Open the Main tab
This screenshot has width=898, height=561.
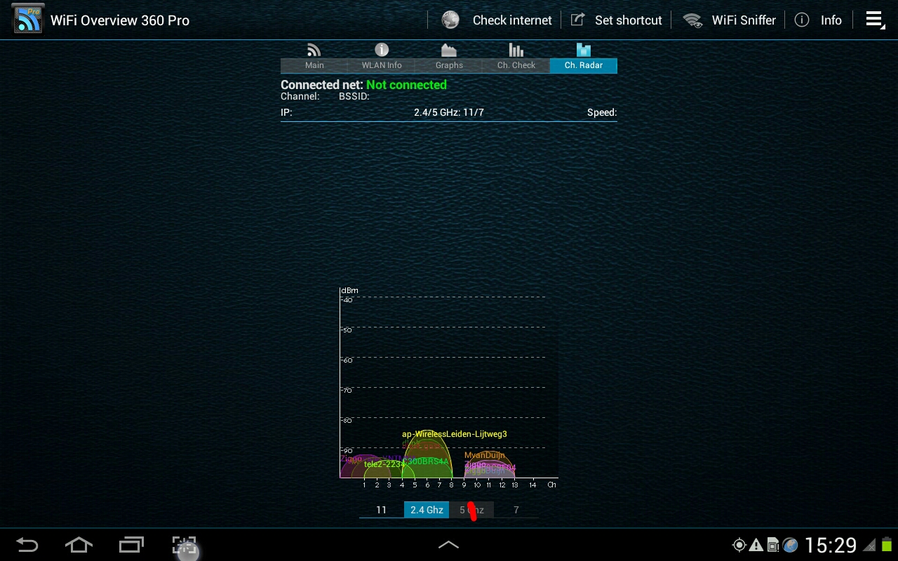314,58
